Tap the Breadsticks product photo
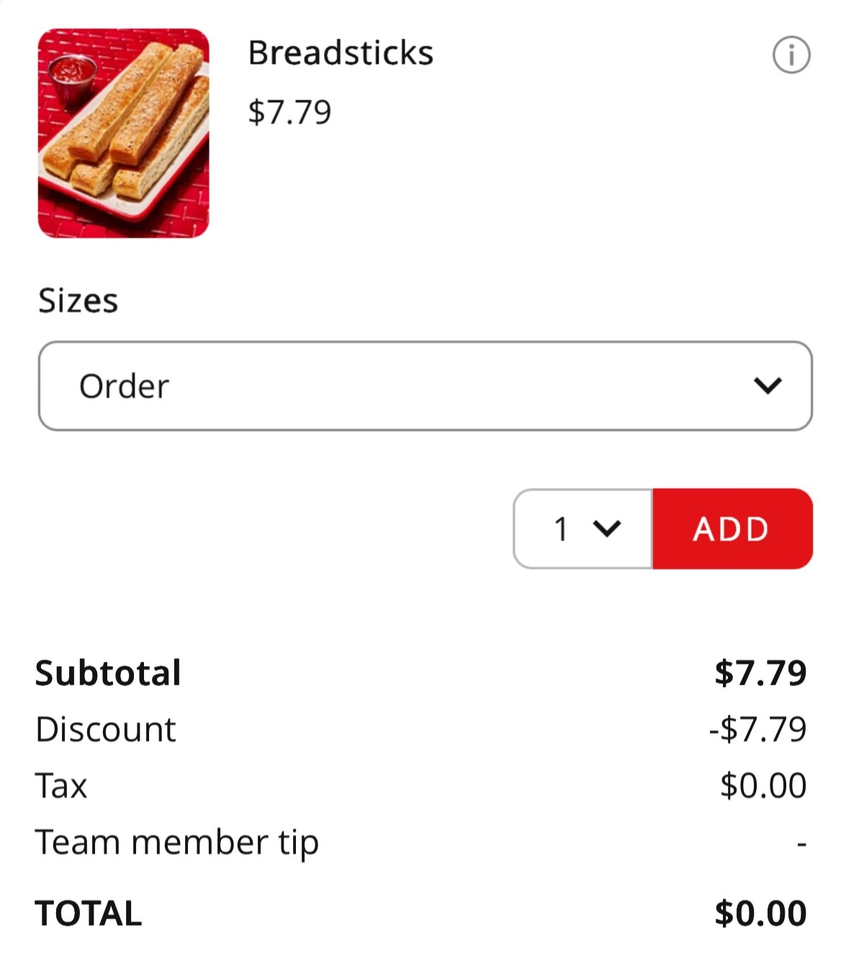 [123, 133]
